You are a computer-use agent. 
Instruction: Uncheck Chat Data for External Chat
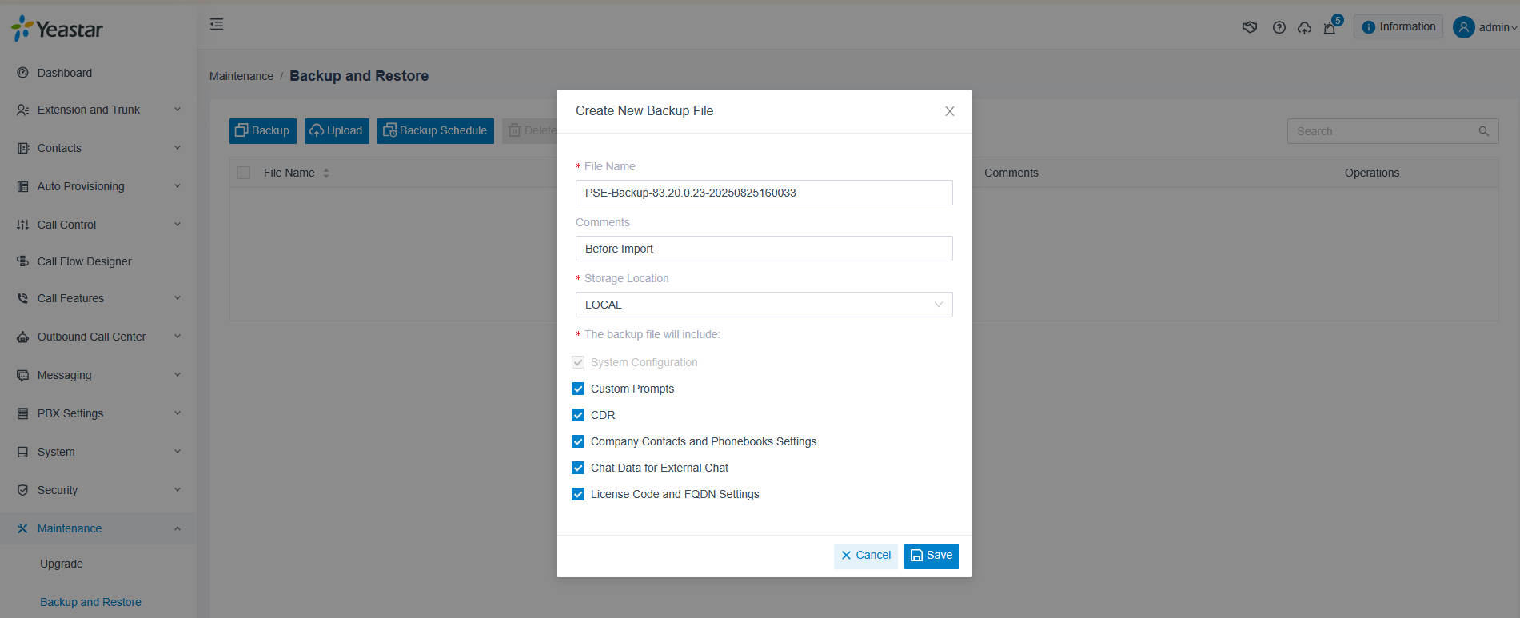(578, 468)
